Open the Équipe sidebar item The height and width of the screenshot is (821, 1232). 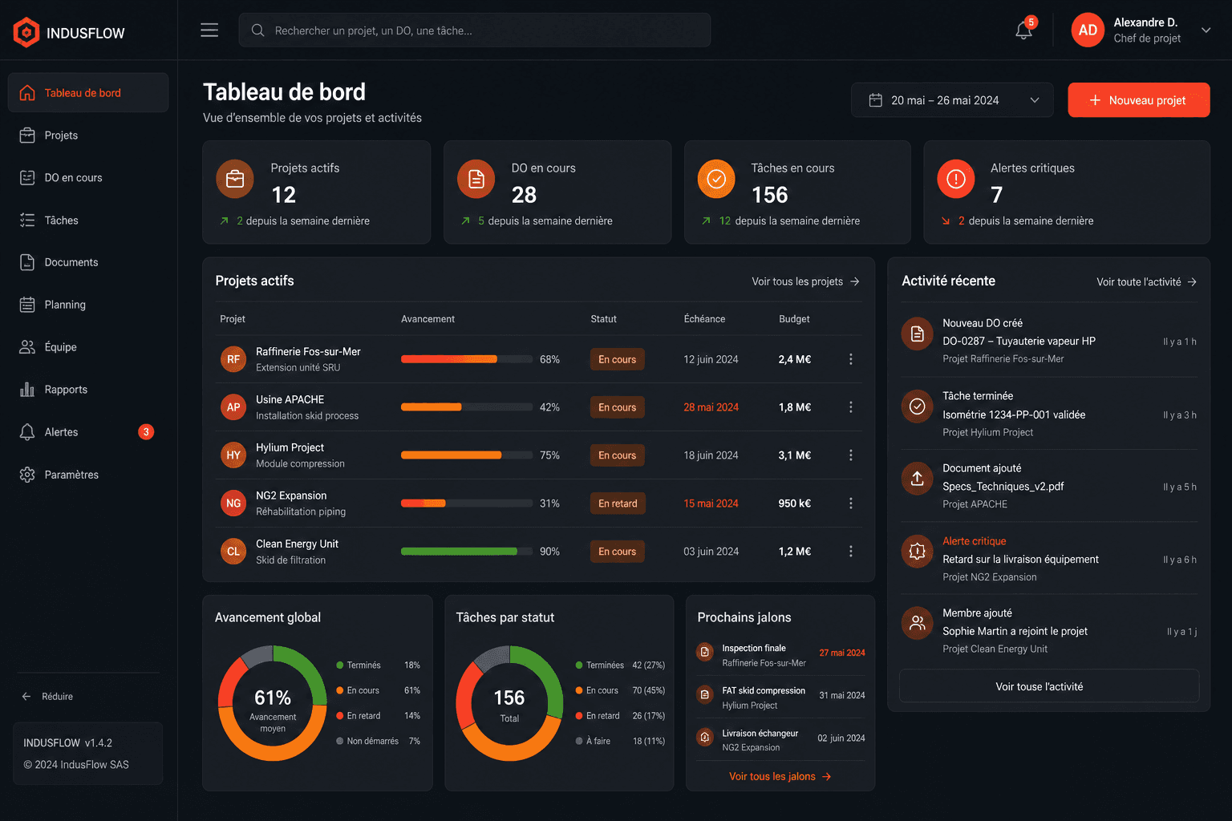click(88, 347)
